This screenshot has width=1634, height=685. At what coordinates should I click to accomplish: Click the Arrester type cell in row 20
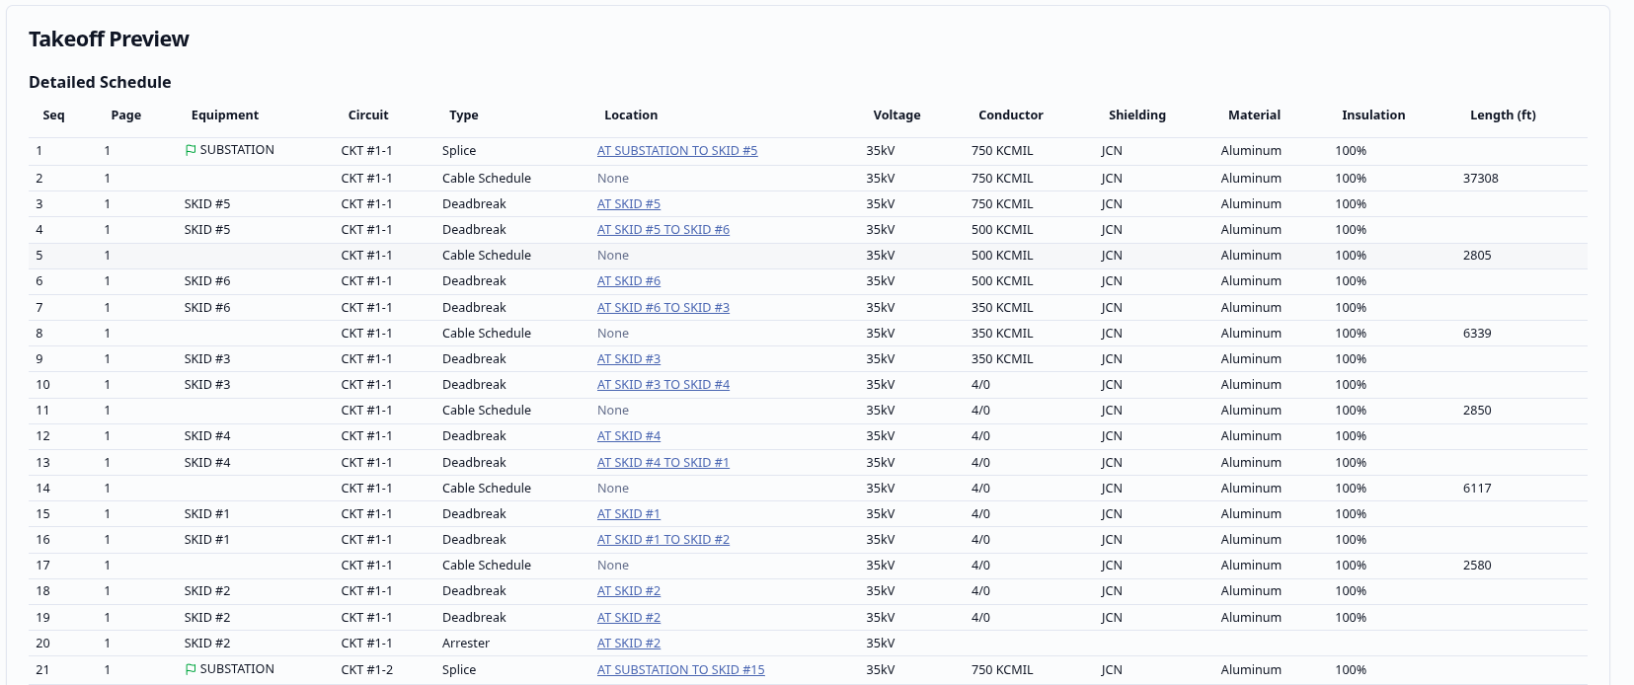click(466, 644)
